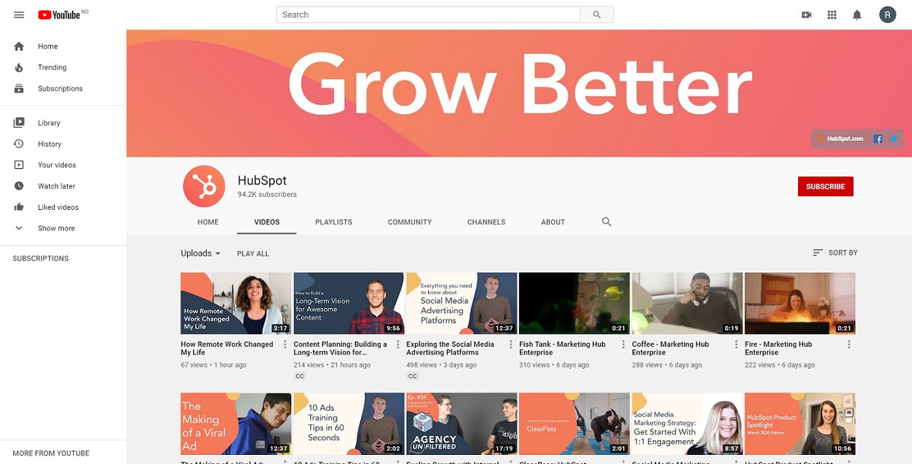Open options for Content Planning video
The width and height of the screenshot is (912, 464).
[397, 345]
